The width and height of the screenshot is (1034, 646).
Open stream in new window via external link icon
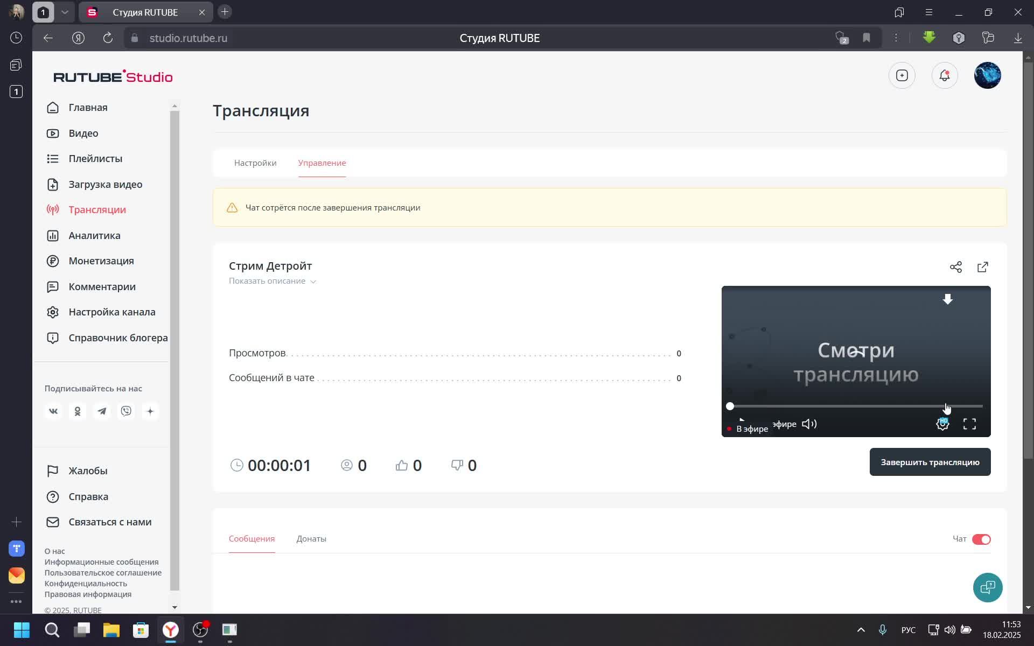[x=982, y=266]
